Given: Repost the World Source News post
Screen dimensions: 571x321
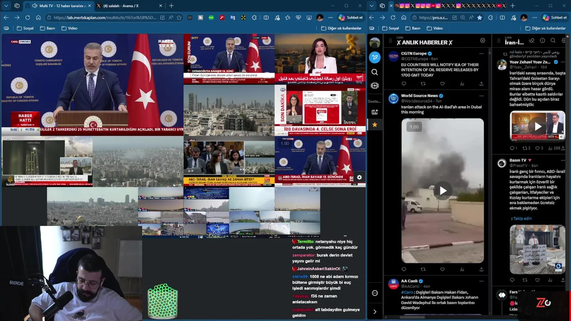Looking at the screenshot, I should [x=423, y=269].
